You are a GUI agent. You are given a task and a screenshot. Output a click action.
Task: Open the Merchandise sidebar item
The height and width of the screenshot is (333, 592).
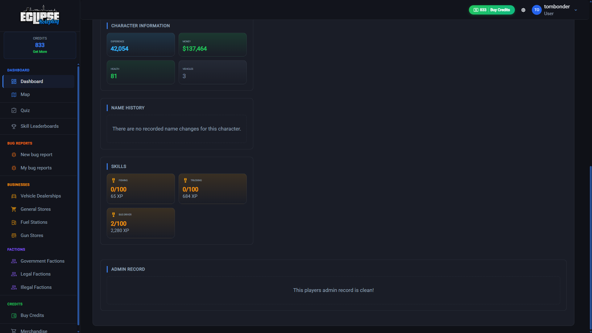pyautogui.click(x=39, y=331)
